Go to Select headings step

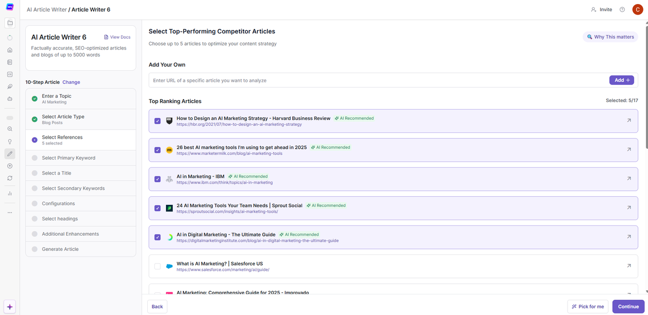(81, 218)
